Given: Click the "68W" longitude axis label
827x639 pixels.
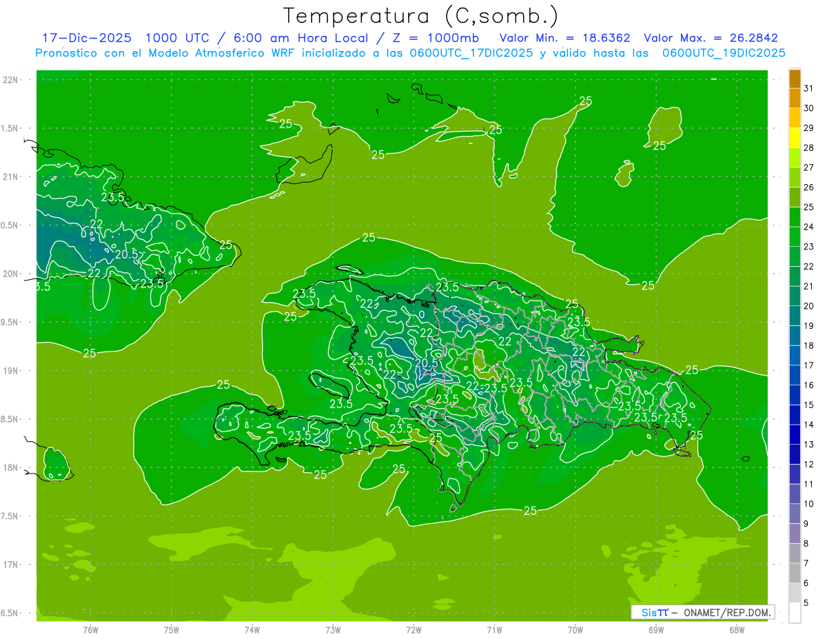Looking at the screenshot, I should point(737,630).
